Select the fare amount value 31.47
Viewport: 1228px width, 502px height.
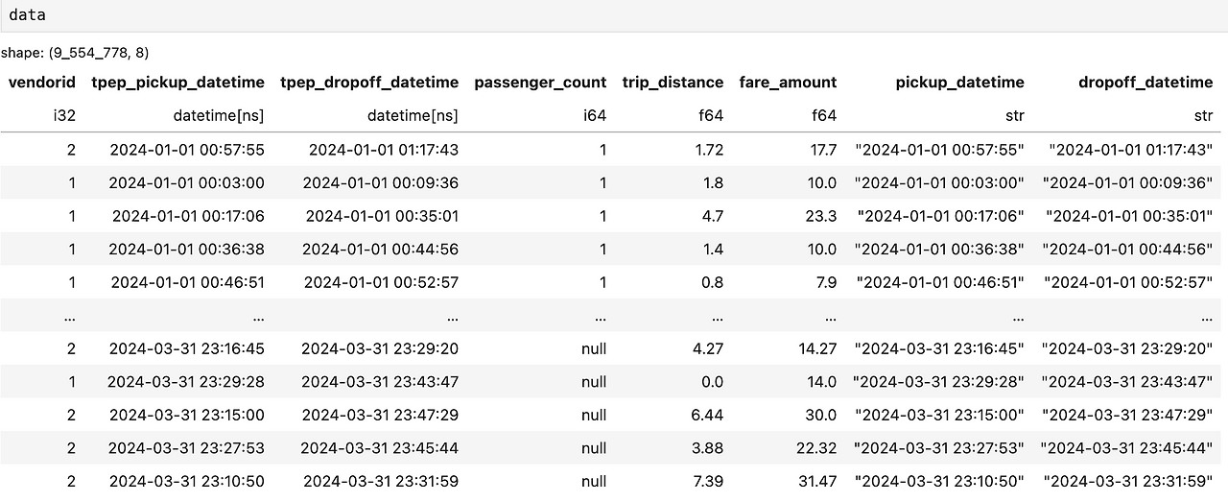click(x=815, y=481)
